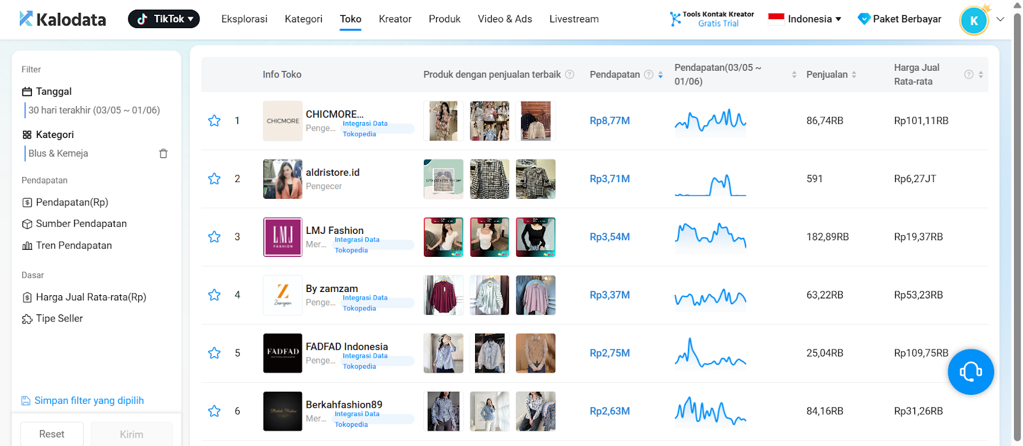
Task: Expand the account menu chevron
Action: (x=1001, y=19)
